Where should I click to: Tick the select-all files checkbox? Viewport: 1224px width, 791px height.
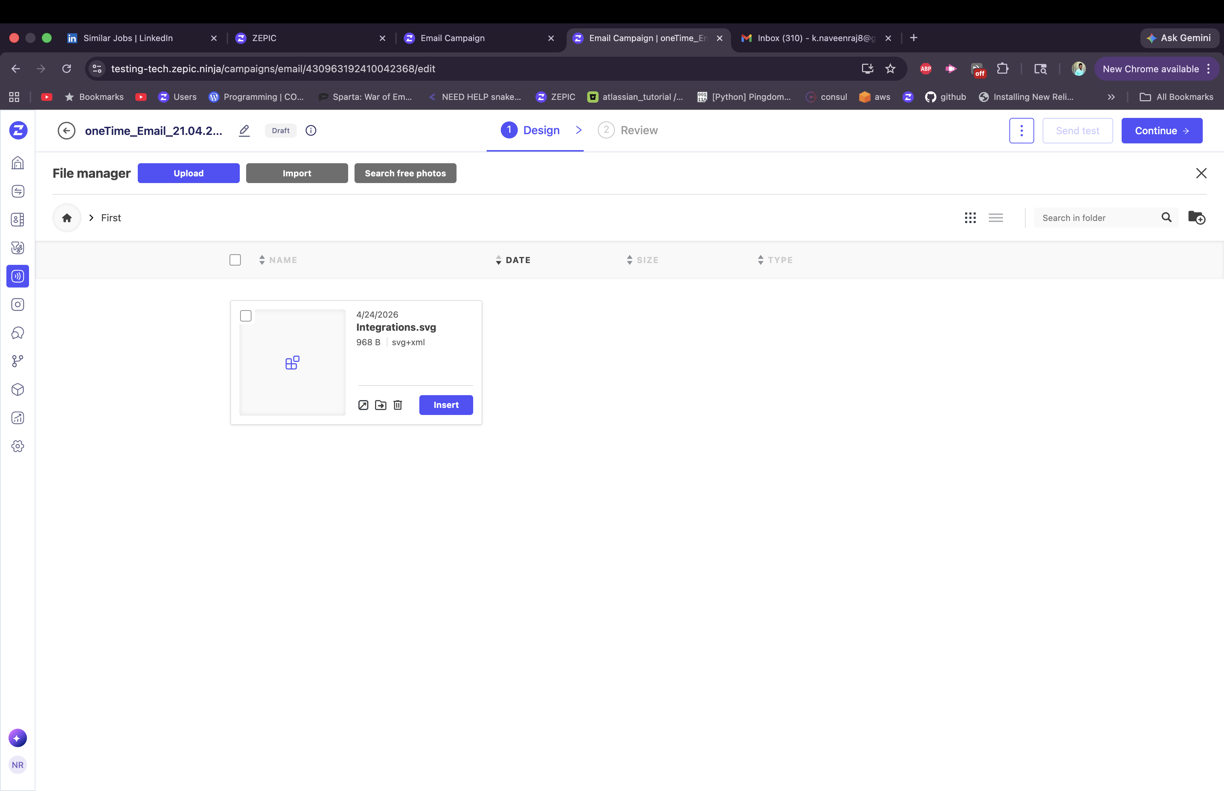pos(235,260)
